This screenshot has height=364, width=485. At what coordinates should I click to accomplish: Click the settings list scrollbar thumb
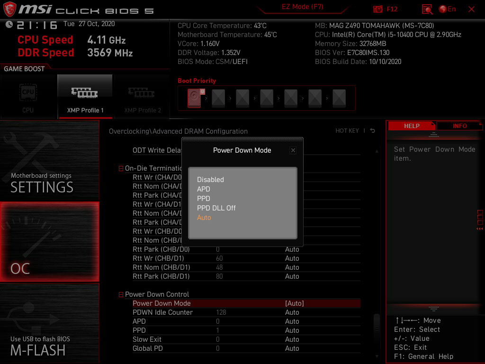point(377,329)
